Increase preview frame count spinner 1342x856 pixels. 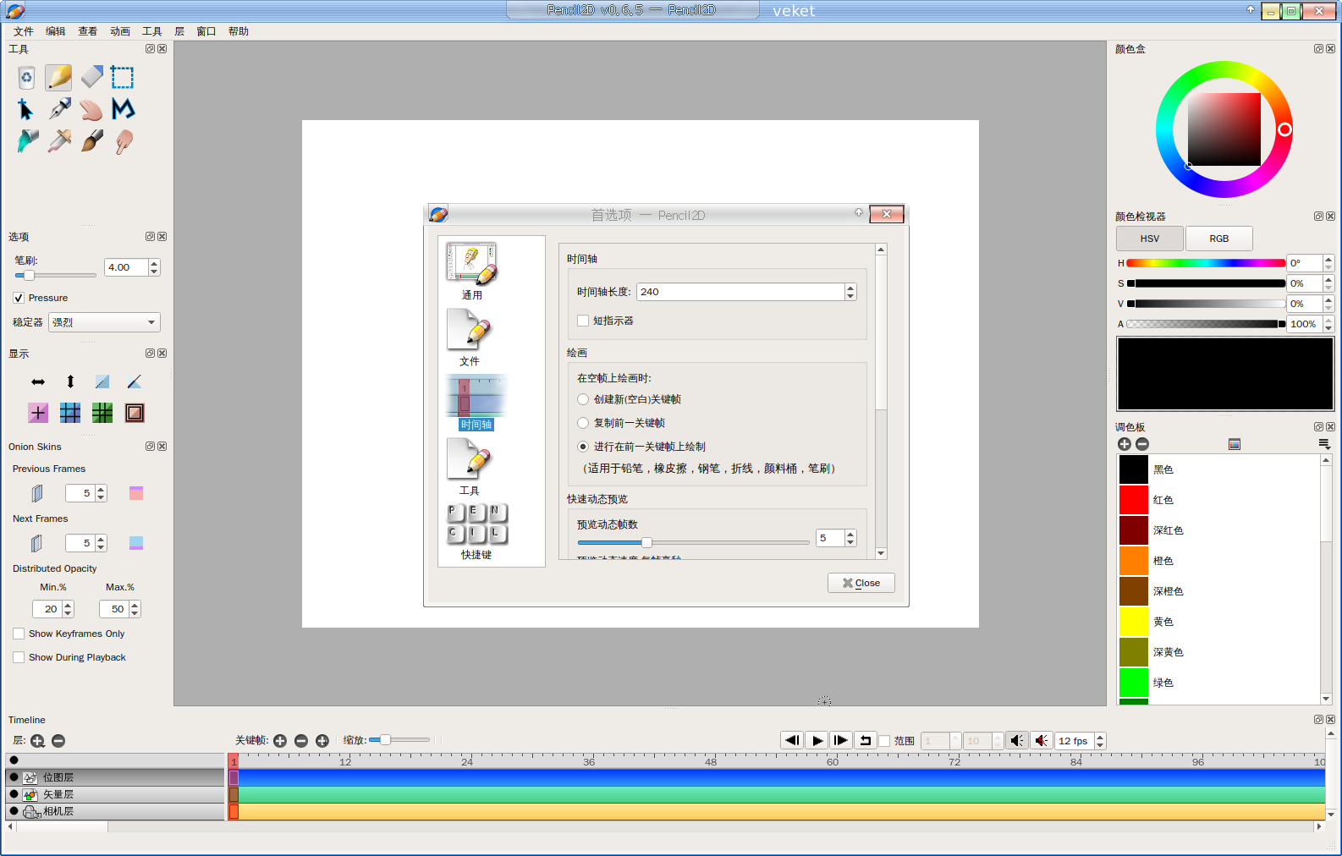click(850, 534)
